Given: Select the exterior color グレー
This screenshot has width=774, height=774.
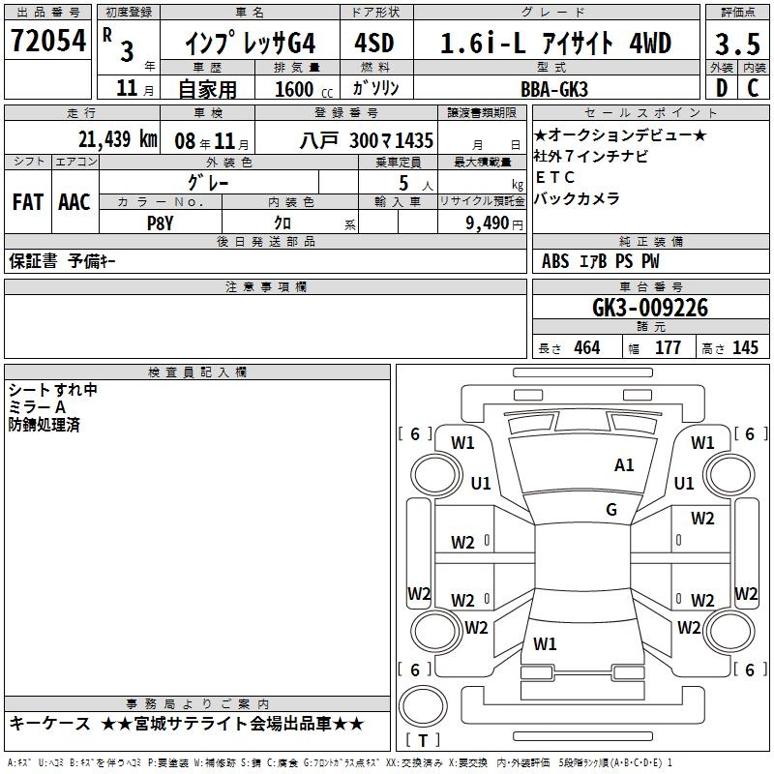Looking at the screenshot, I should tap(208, 183).
